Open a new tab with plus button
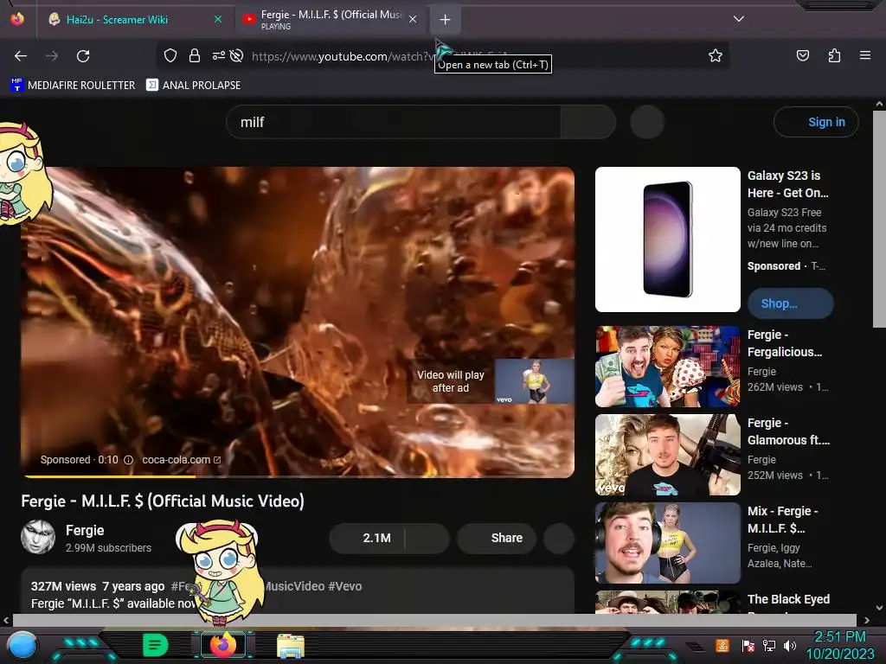Screen dimensions: 886x664 click(x=446, y=20)
